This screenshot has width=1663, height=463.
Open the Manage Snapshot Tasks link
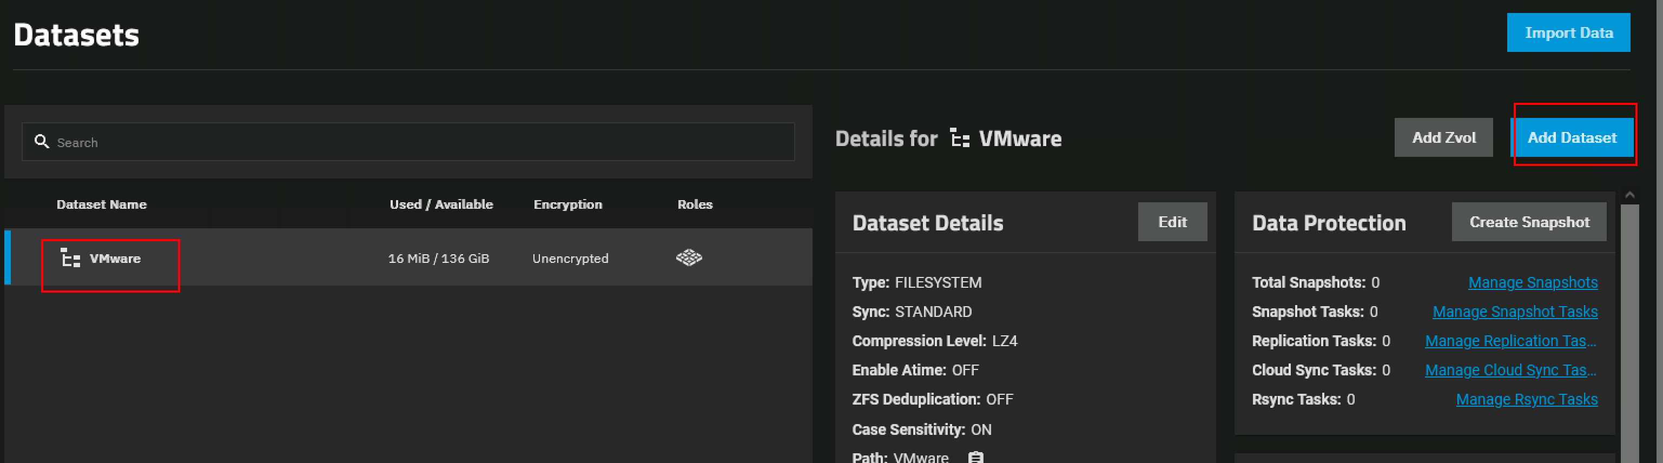point(1515,312)
